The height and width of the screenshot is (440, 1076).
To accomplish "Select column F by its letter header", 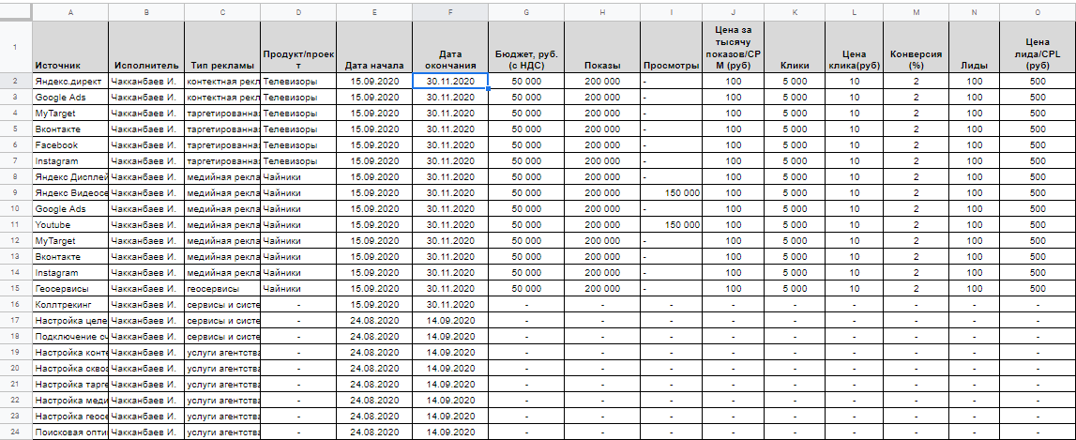I will click(449, 12).
